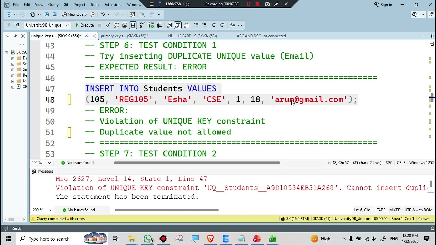436x245 pixels.
Task: Select results to grid mode
Action: 178,25
